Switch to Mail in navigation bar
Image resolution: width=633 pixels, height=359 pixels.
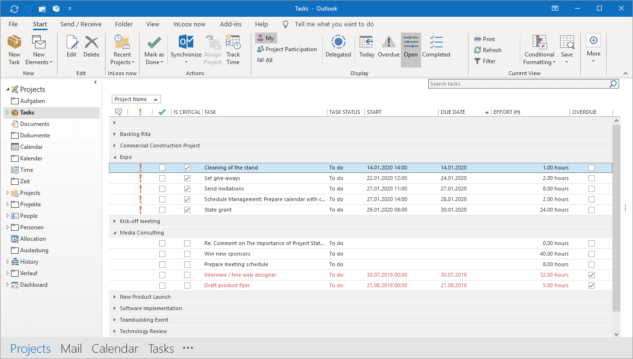pos(71,348)
